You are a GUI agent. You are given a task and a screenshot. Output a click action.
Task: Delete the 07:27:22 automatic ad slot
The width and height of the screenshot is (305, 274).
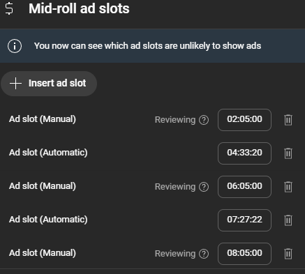coord(288,220)
